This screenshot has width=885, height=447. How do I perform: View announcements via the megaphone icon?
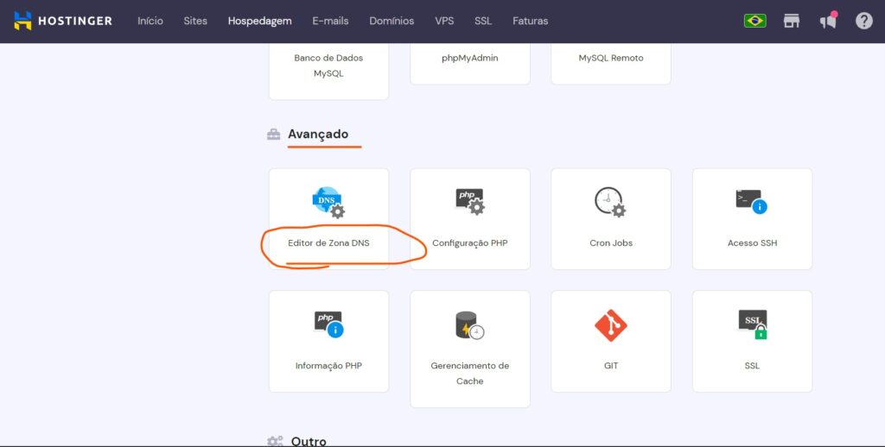[x=828, y=21]
